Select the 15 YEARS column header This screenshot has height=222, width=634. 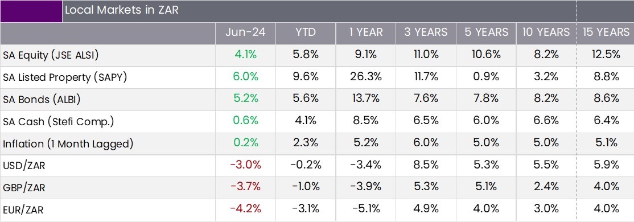click(x=606, y=32)
